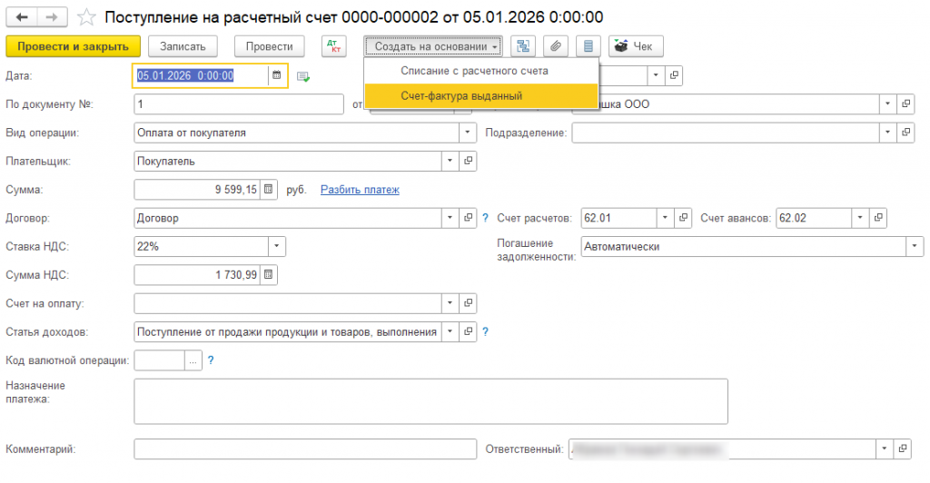930x483 pixels.
Task: Open the Ответственный record via open icon
Action: [x=902, y=449]
